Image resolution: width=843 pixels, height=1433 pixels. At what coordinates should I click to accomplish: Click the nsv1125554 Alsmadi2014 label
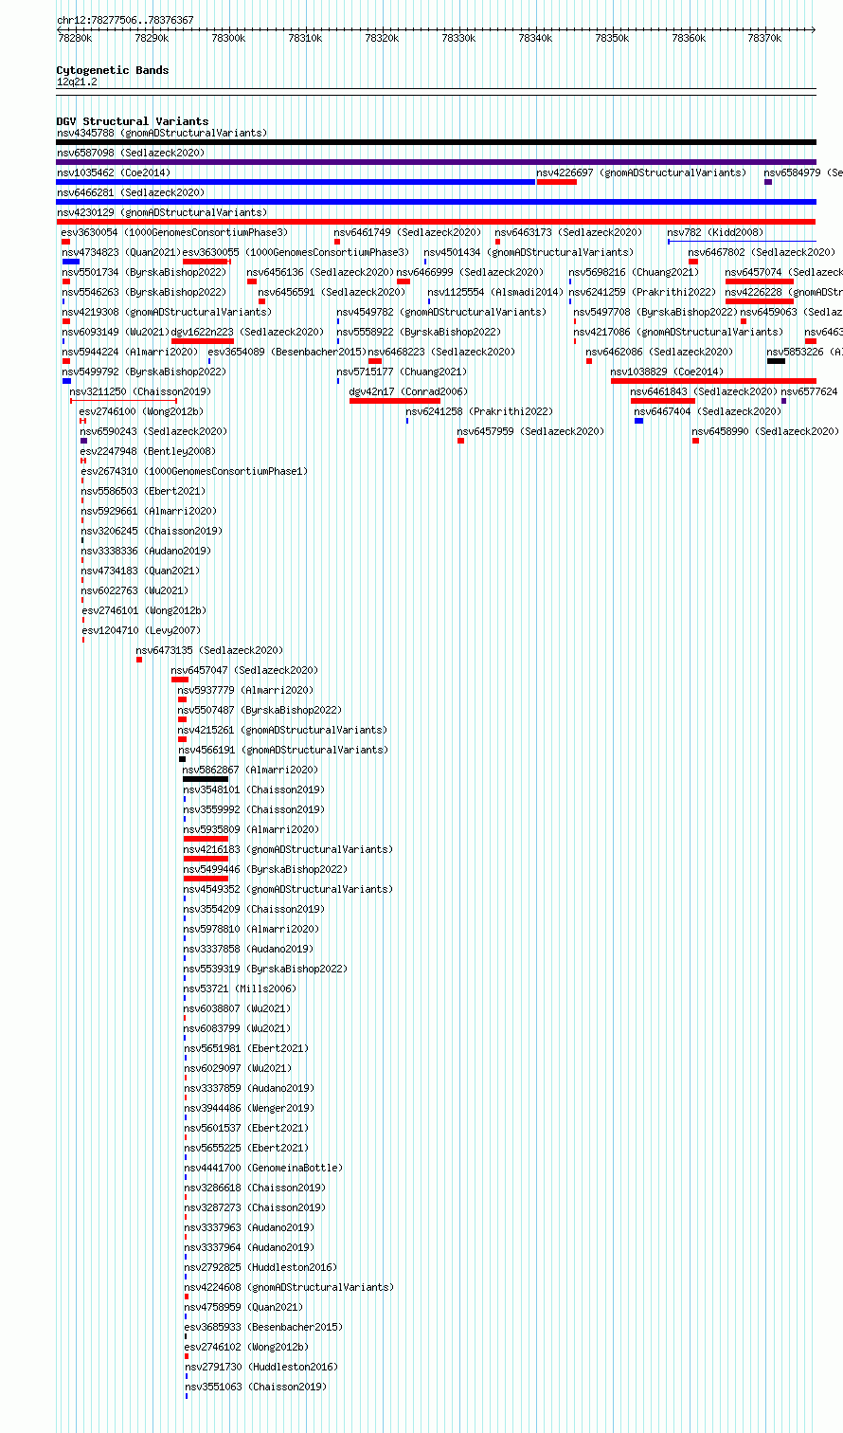pyautogui.click(x=495, y=292)
